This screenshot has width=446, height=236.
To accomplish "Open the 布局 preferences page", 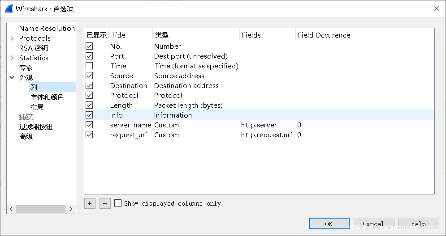I will (37, 107).
